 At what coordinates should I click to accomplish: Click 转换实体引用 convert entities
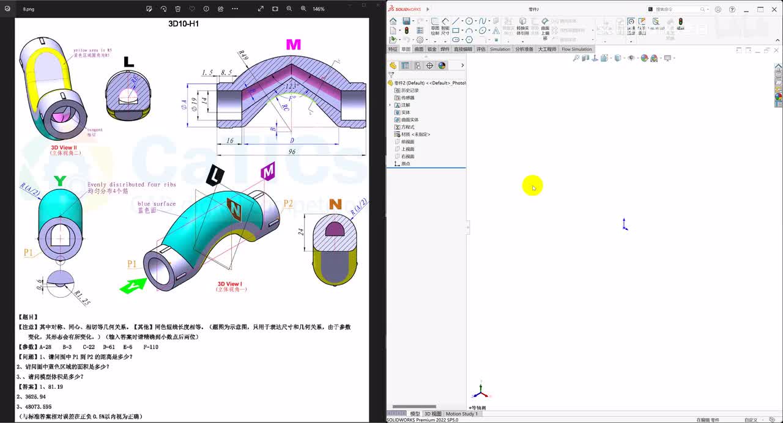[522, 28]
